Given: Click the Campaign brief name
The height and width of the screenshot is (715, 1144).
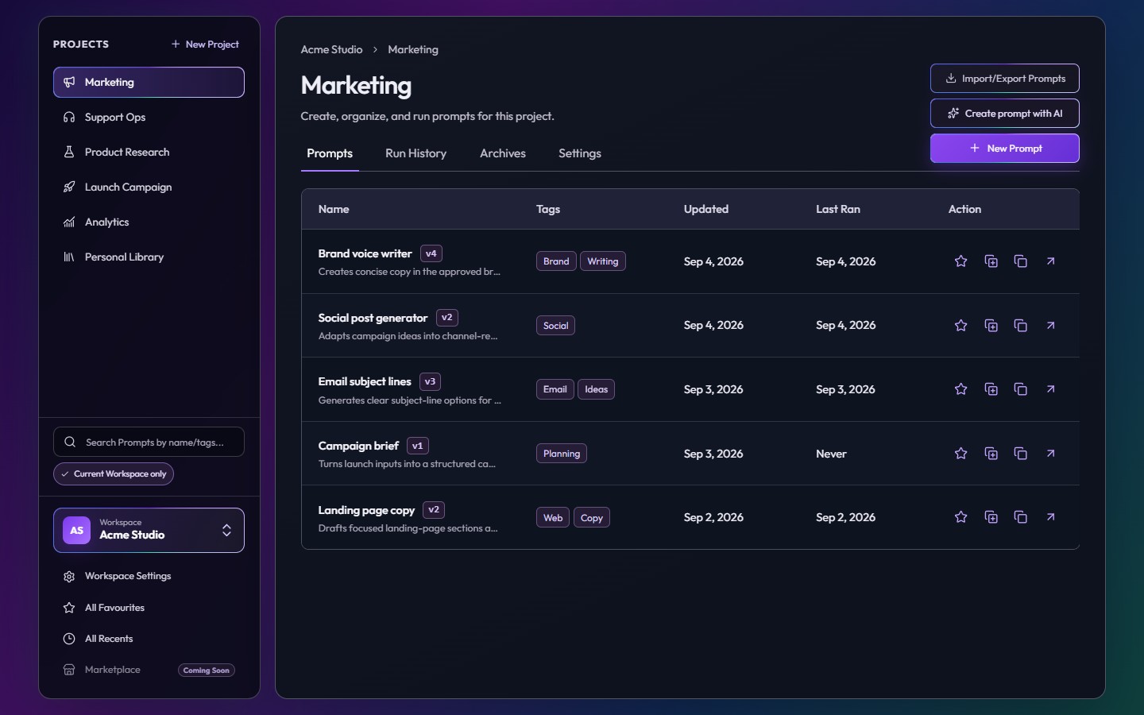Looking at the screenshot, I should coord(358,446).
